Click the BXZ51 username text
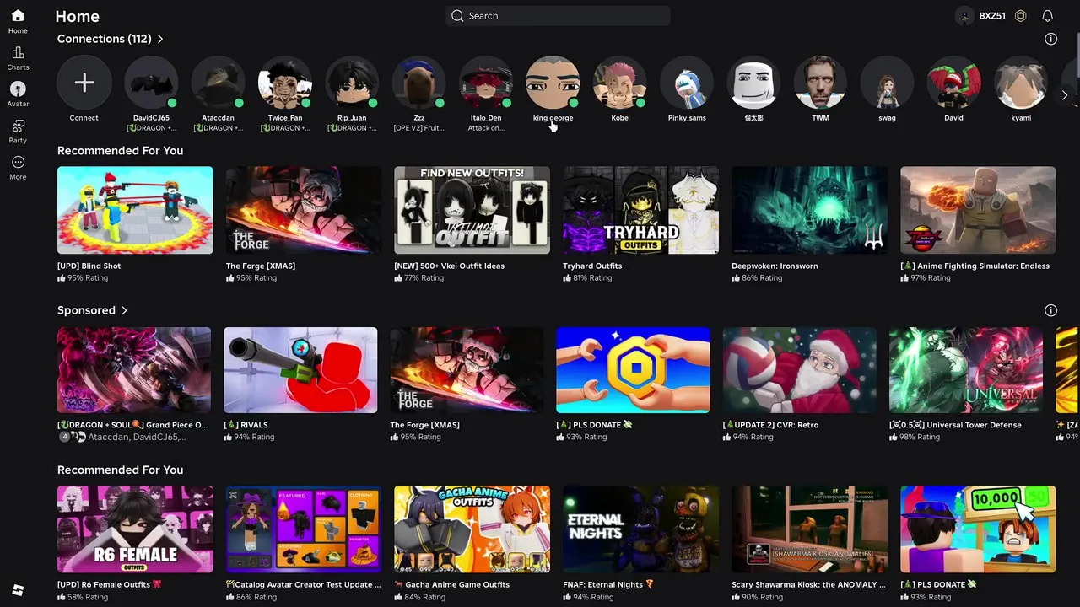Image resolution: width=1080 pixels, height=607 pixels. coord(992,16)
